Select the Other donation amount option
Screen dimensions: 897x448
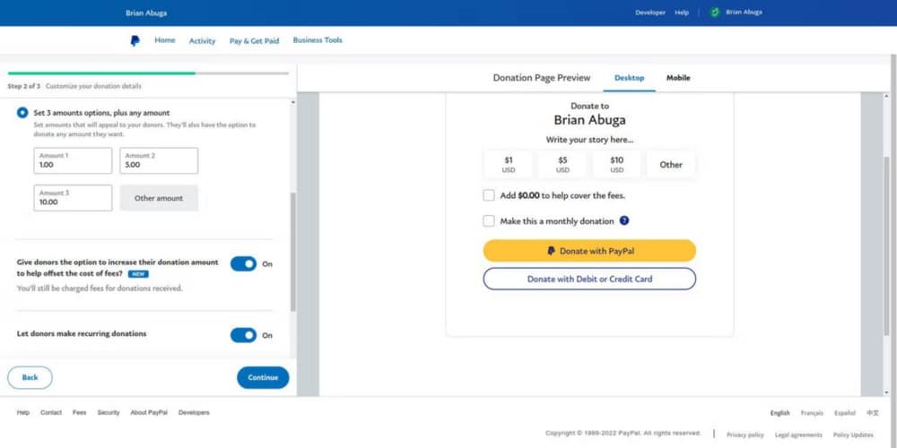point(671,165)
